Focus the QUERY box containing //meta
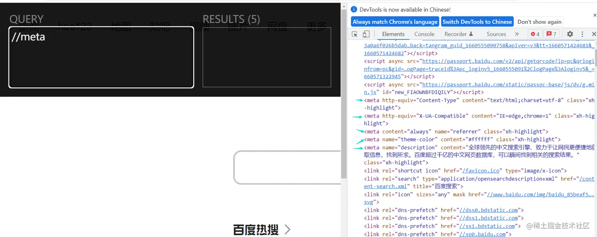The width and height of the screenshot is (597, 237). (x=101, y=57)
